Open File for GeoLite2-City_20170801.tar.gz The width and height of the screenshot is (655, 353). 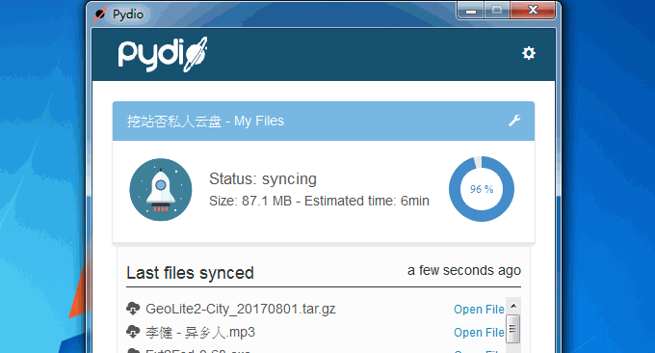pos(479,309)
